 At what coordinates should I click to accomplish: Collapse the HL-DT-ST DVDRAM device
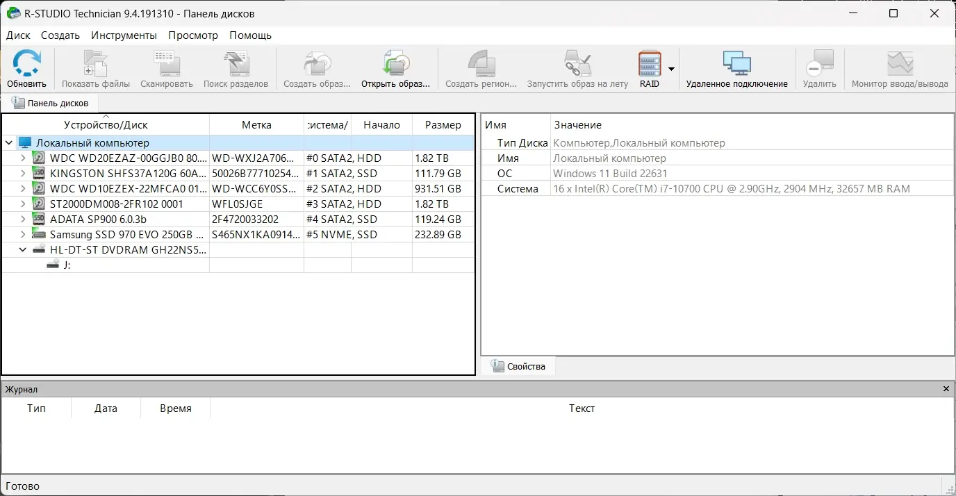pos(22,249)
